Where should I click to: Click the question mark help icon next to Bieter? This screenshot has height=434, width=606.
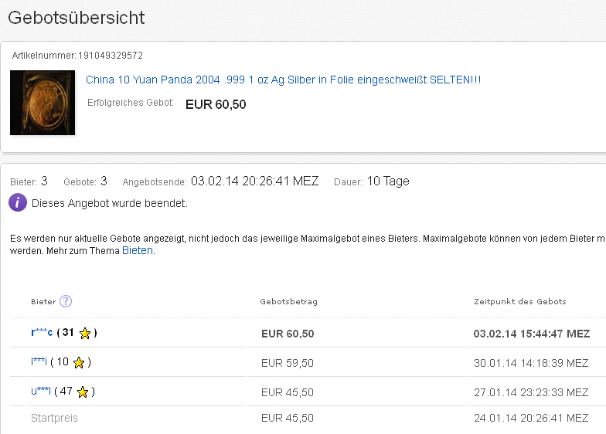(66, 301)
